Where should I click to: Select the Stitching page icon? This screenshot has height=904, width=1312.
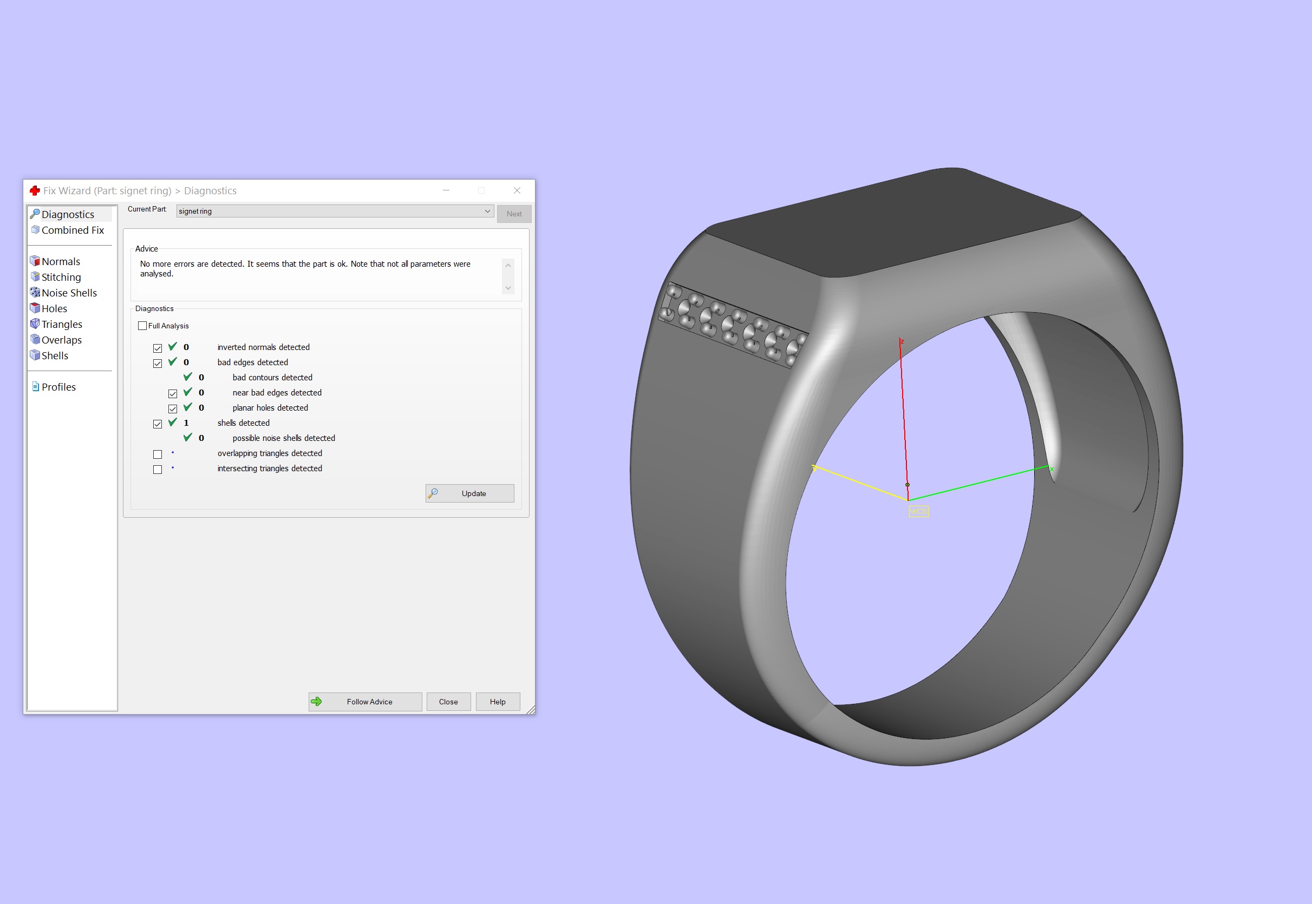tap(35, 277)
